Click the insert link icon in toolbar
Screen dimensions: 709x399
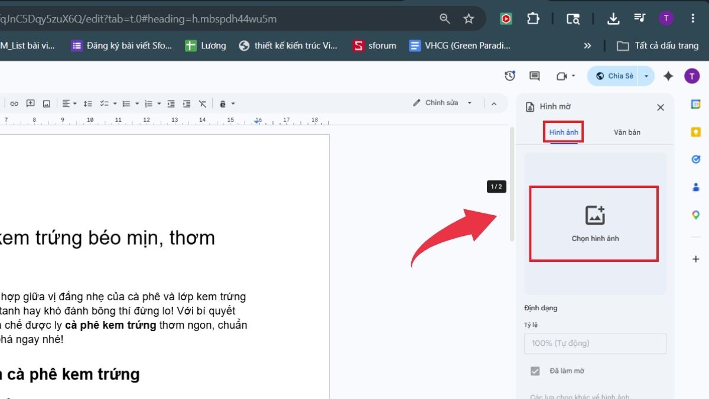click(14, 103)
